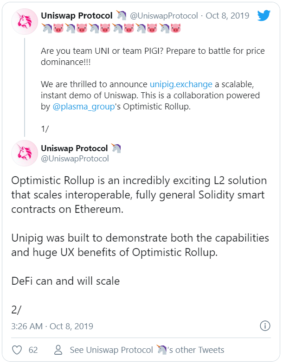
Task: Click the top Uniswap unicorn avatar
Action: tap(25, 22)
